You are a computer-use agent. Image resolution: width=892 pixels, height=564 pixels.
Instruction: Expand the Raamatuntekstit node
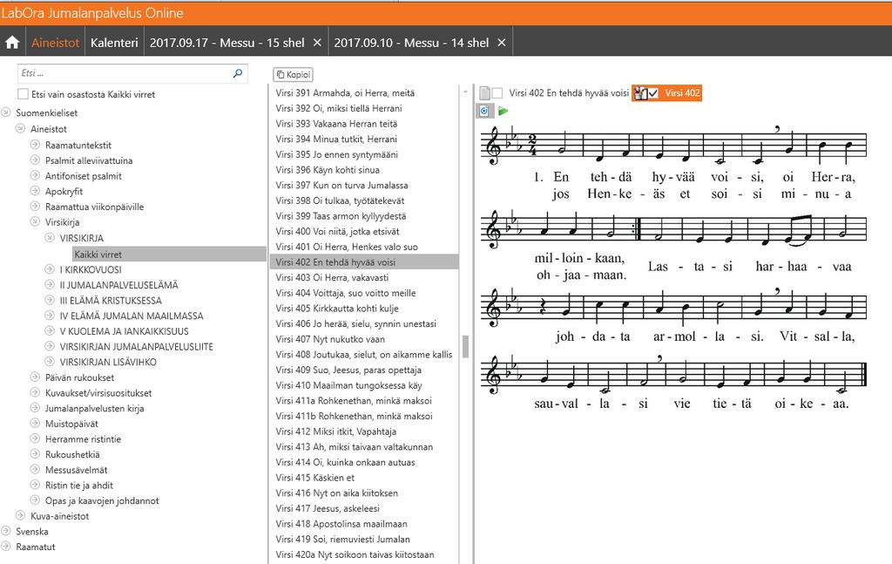pos(35,145)
